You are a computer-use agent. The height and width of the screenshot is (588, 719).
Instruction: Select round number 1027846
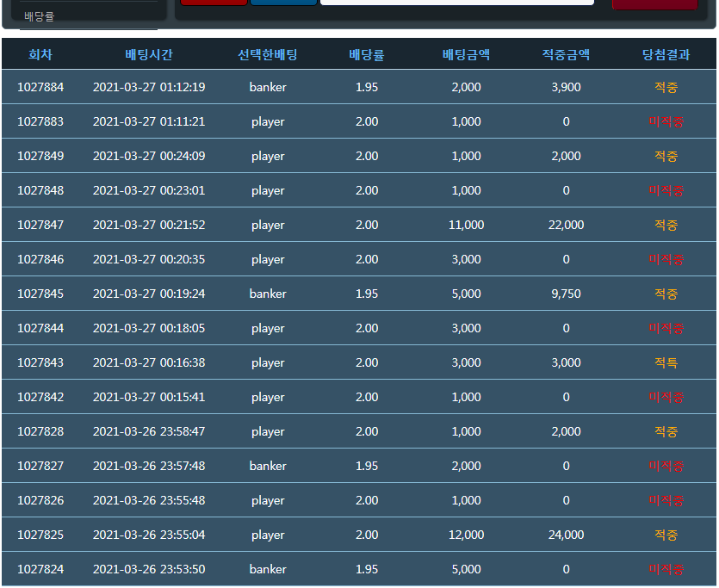click(40, 259)
